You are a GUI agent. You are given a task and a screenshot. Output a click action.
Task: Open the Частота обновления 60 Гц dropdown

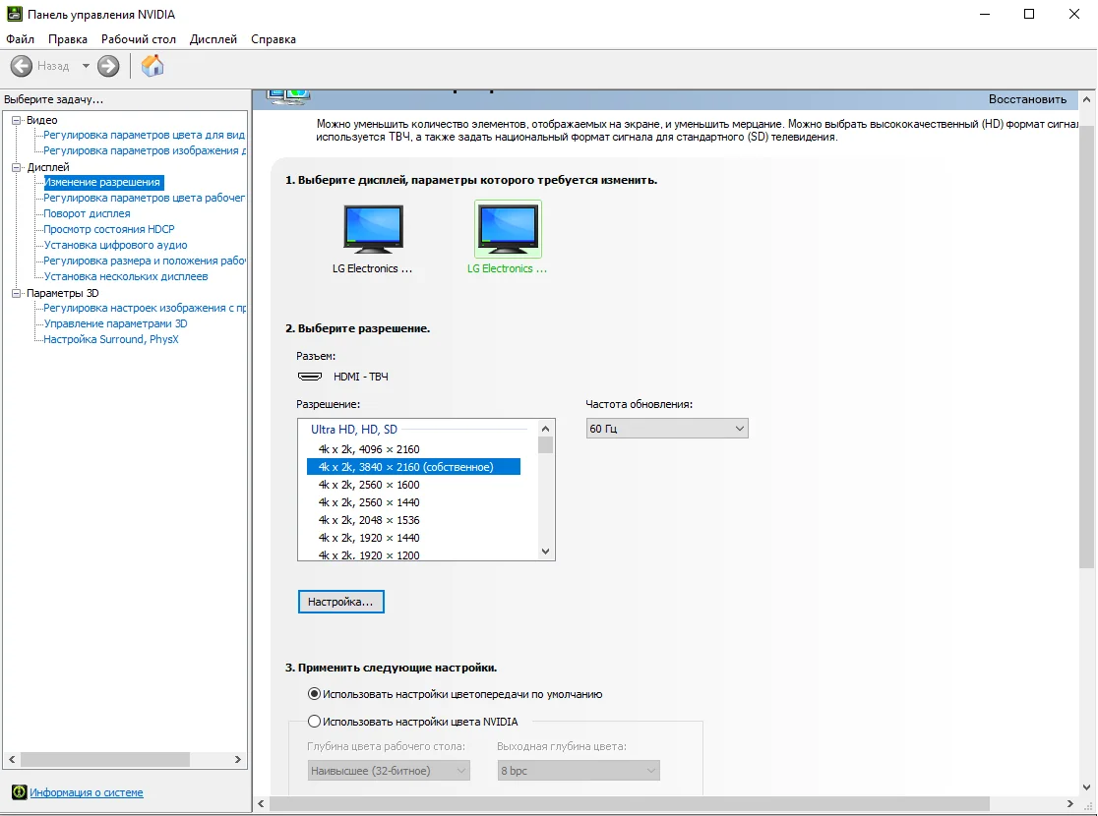tap(667, 429)
